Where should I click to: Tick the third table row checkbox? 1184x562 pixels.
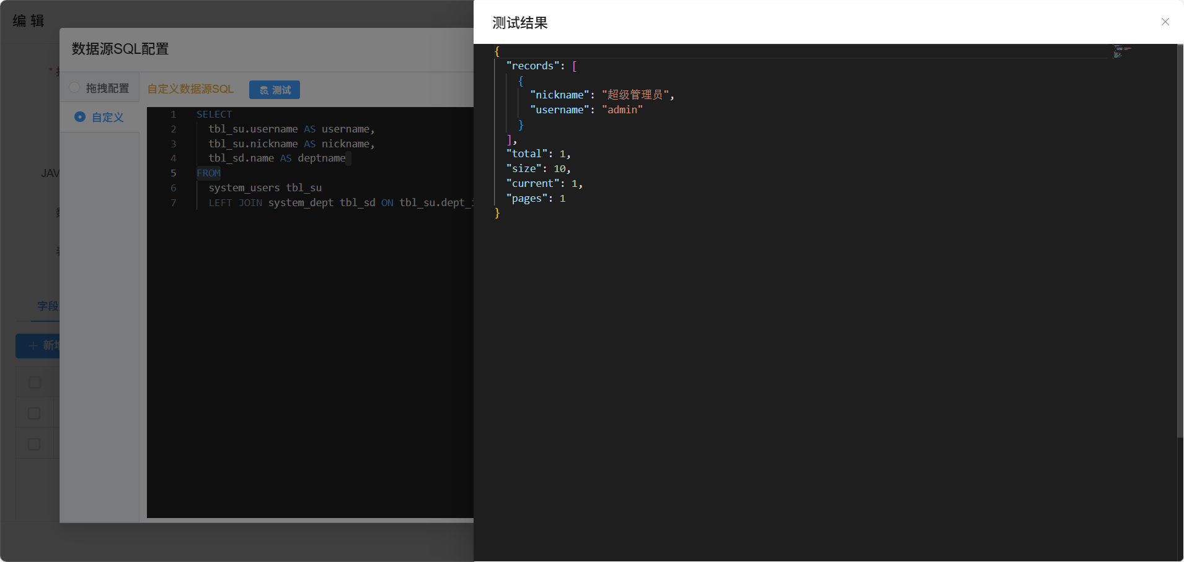(35, 444)
